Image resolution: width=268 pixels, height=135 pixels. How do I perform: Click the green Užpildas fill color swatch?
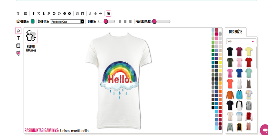pos(33,21)
